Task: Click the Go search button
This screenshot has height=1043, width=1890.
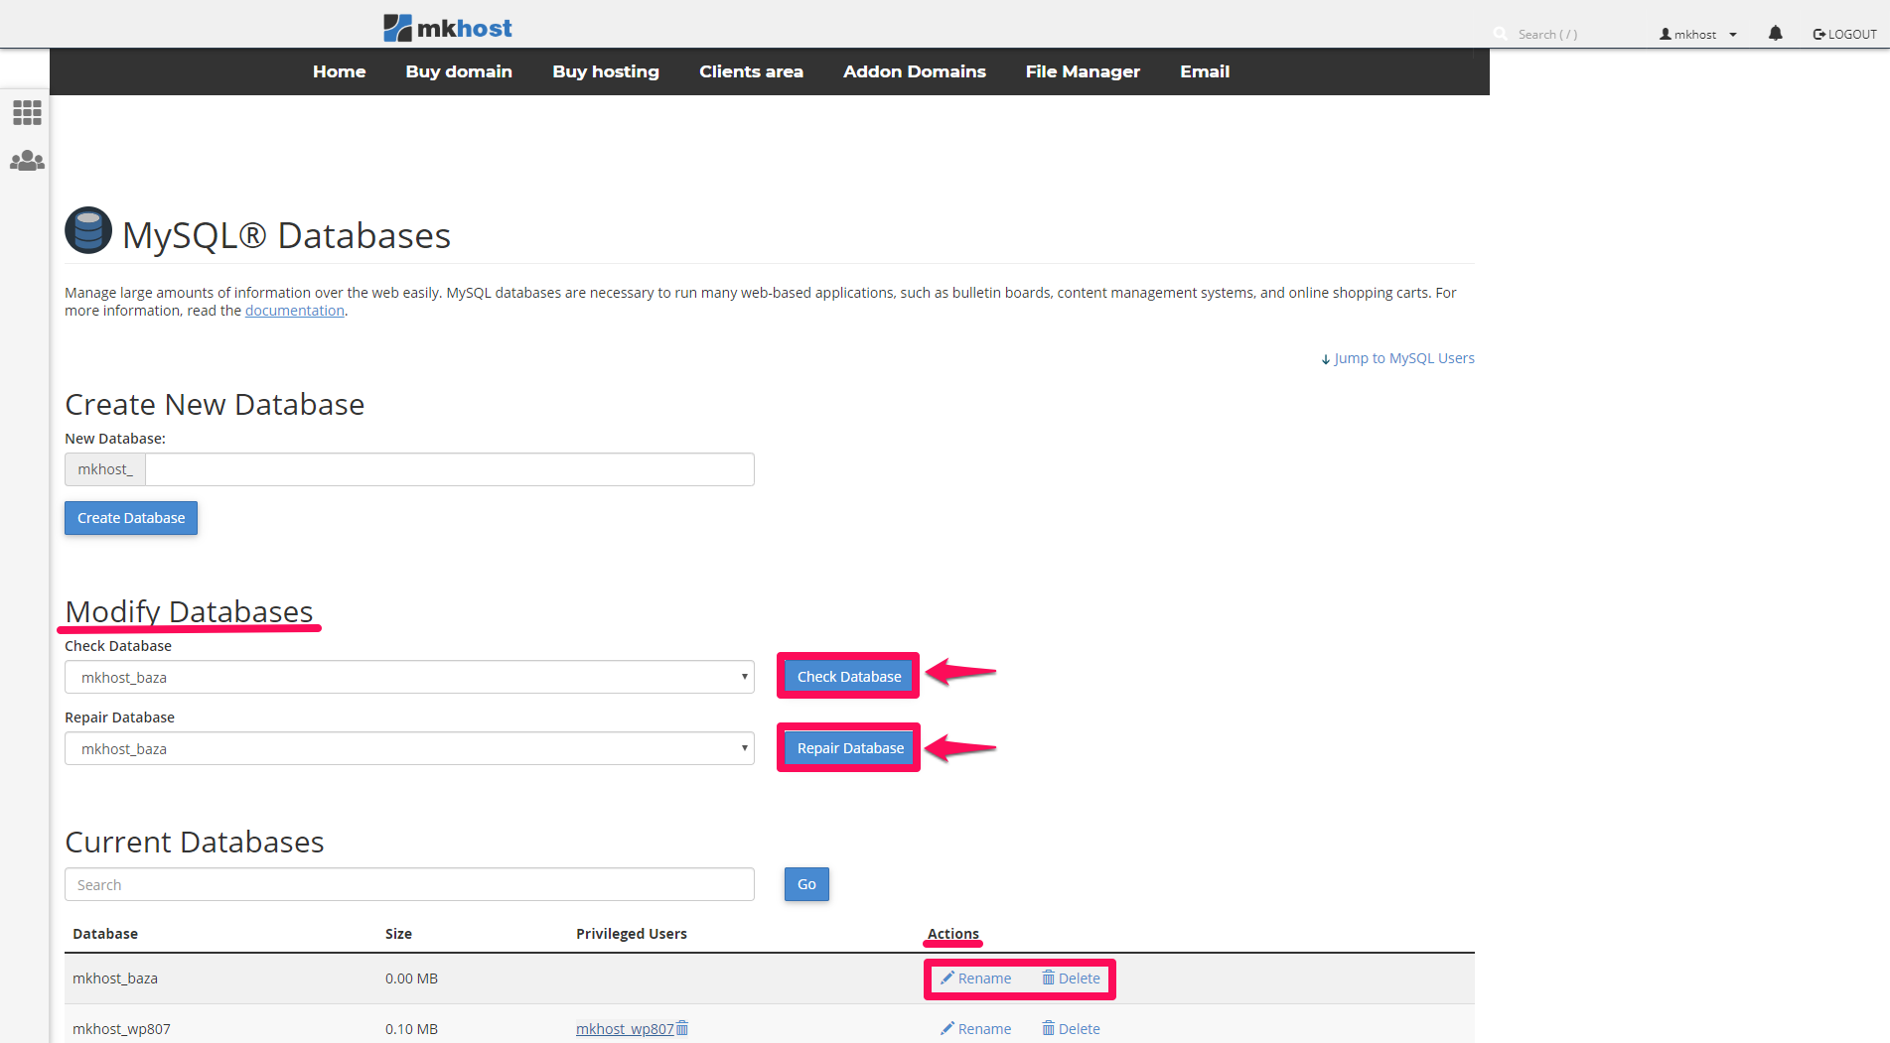Action: (x=806, y=884)
